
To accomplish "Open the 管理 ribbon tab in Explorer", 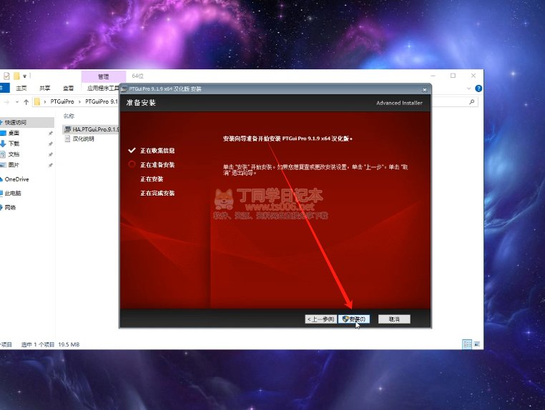I will tap(103, 76).
